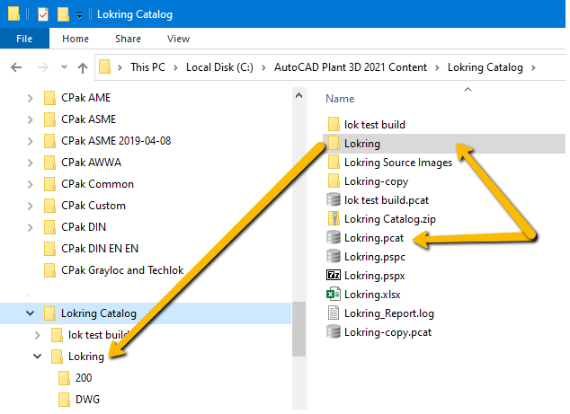The width and height of the screenshot is (570, 414).
Task: Open the File menu
Action: [x=24, y=39]
